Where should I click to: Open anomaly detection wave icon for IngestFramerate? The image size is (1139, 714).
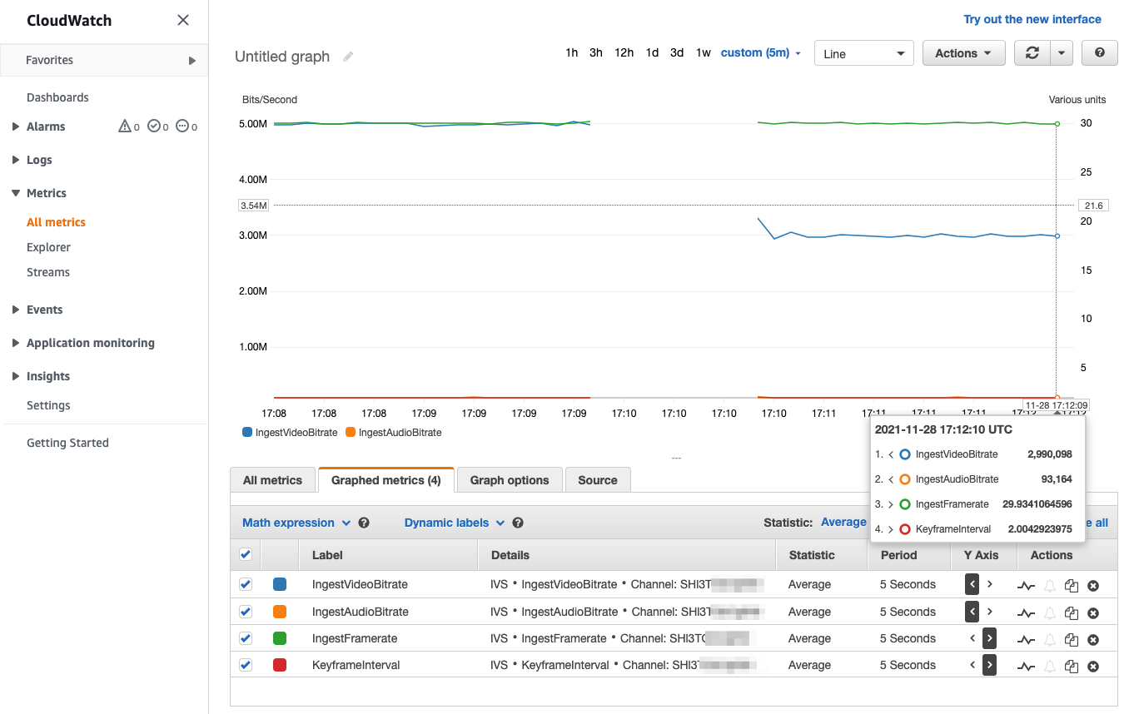(x=1027, y=640)
